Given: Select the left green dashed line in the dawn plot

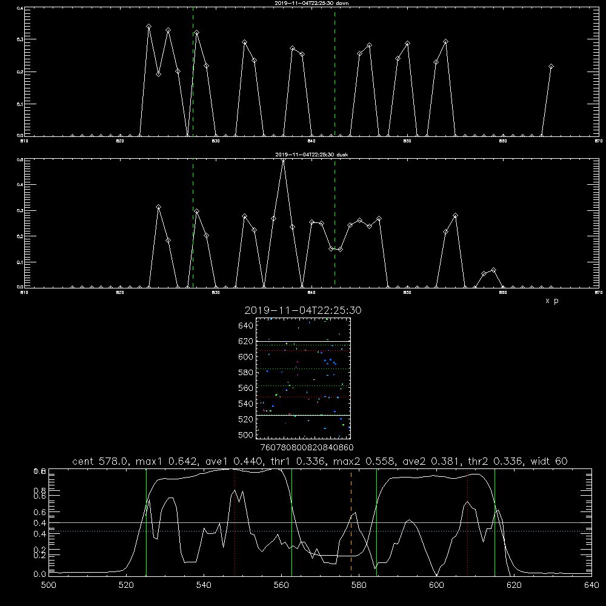Looking at the screenshot, I should point(193,72).
